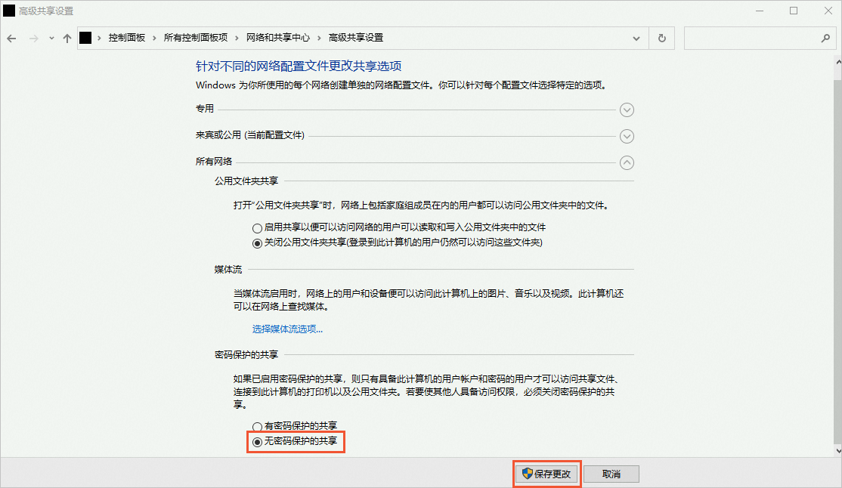This screenshot has height=488, width=842.
Task: Click the address bar location icon
Action: [85, 38]
